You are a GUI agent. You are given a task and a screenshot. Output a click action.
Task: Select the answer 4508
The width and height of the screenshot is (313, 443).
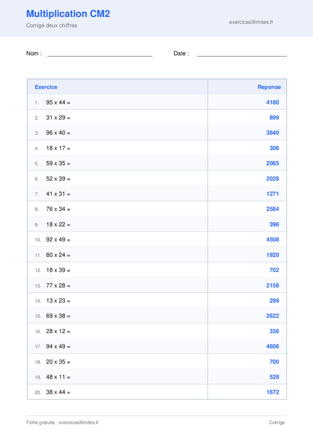[273, 240]
